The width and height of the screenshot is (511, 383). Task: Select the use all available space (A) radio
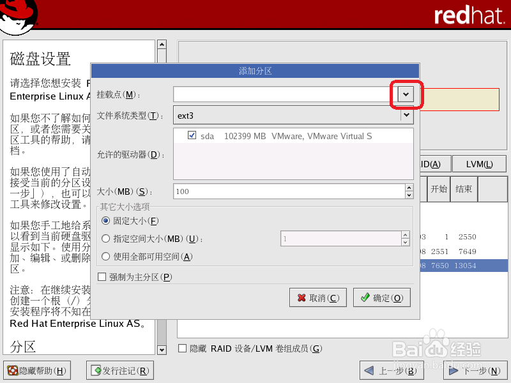105,257
